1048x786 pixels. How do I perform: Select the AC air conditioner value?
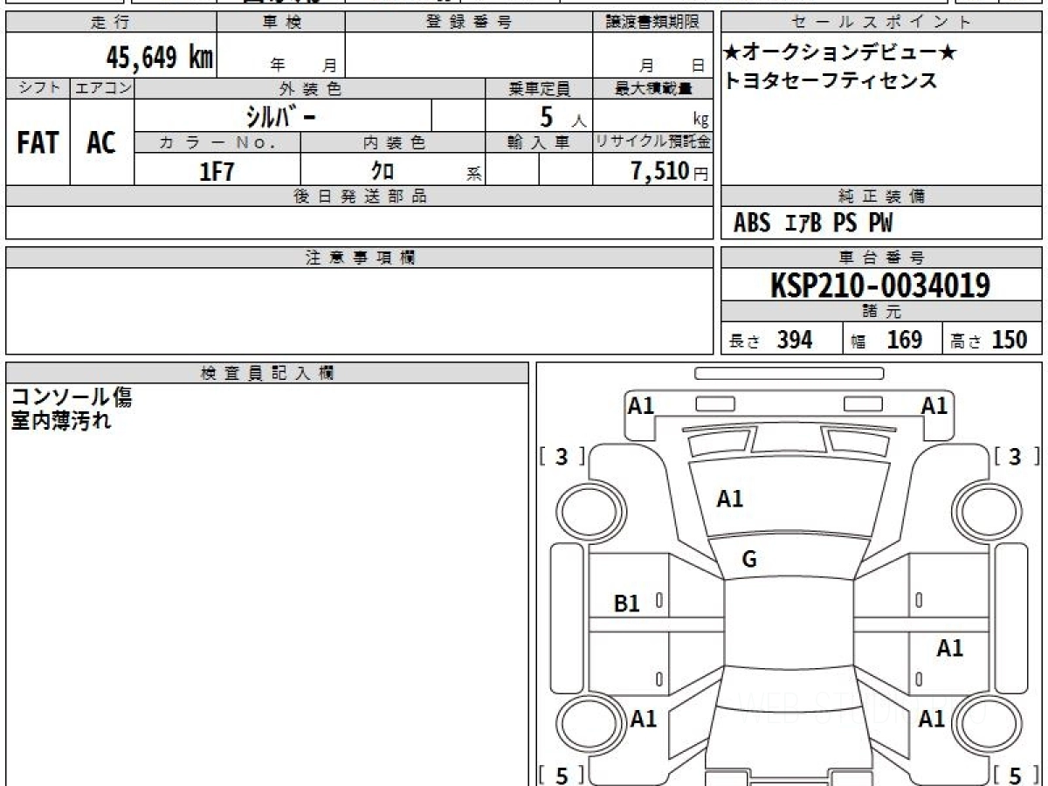pyautogui.click(x=101, y=142)
